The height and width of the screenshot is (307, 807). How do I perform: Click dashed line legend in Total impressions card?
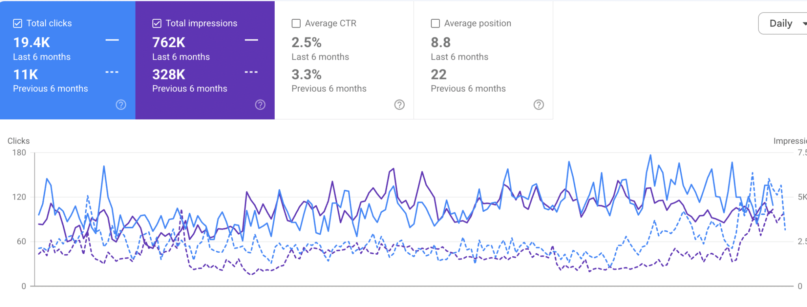point(251,72)
